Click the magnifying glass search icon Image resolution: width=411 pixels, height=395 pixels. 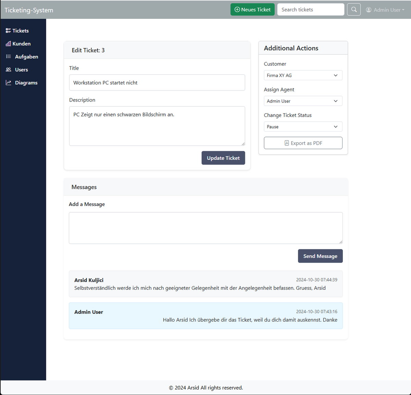(x=354, y=10)
